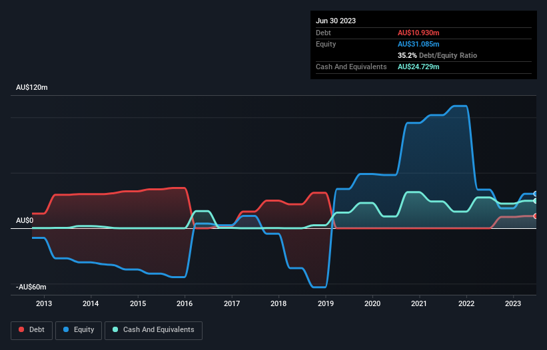Image resolution: width=547 pixels, height=350 pixels.
Task: Select the teal Cash endpoint marker
Action: pyautogui.click(x=536, y=201)
